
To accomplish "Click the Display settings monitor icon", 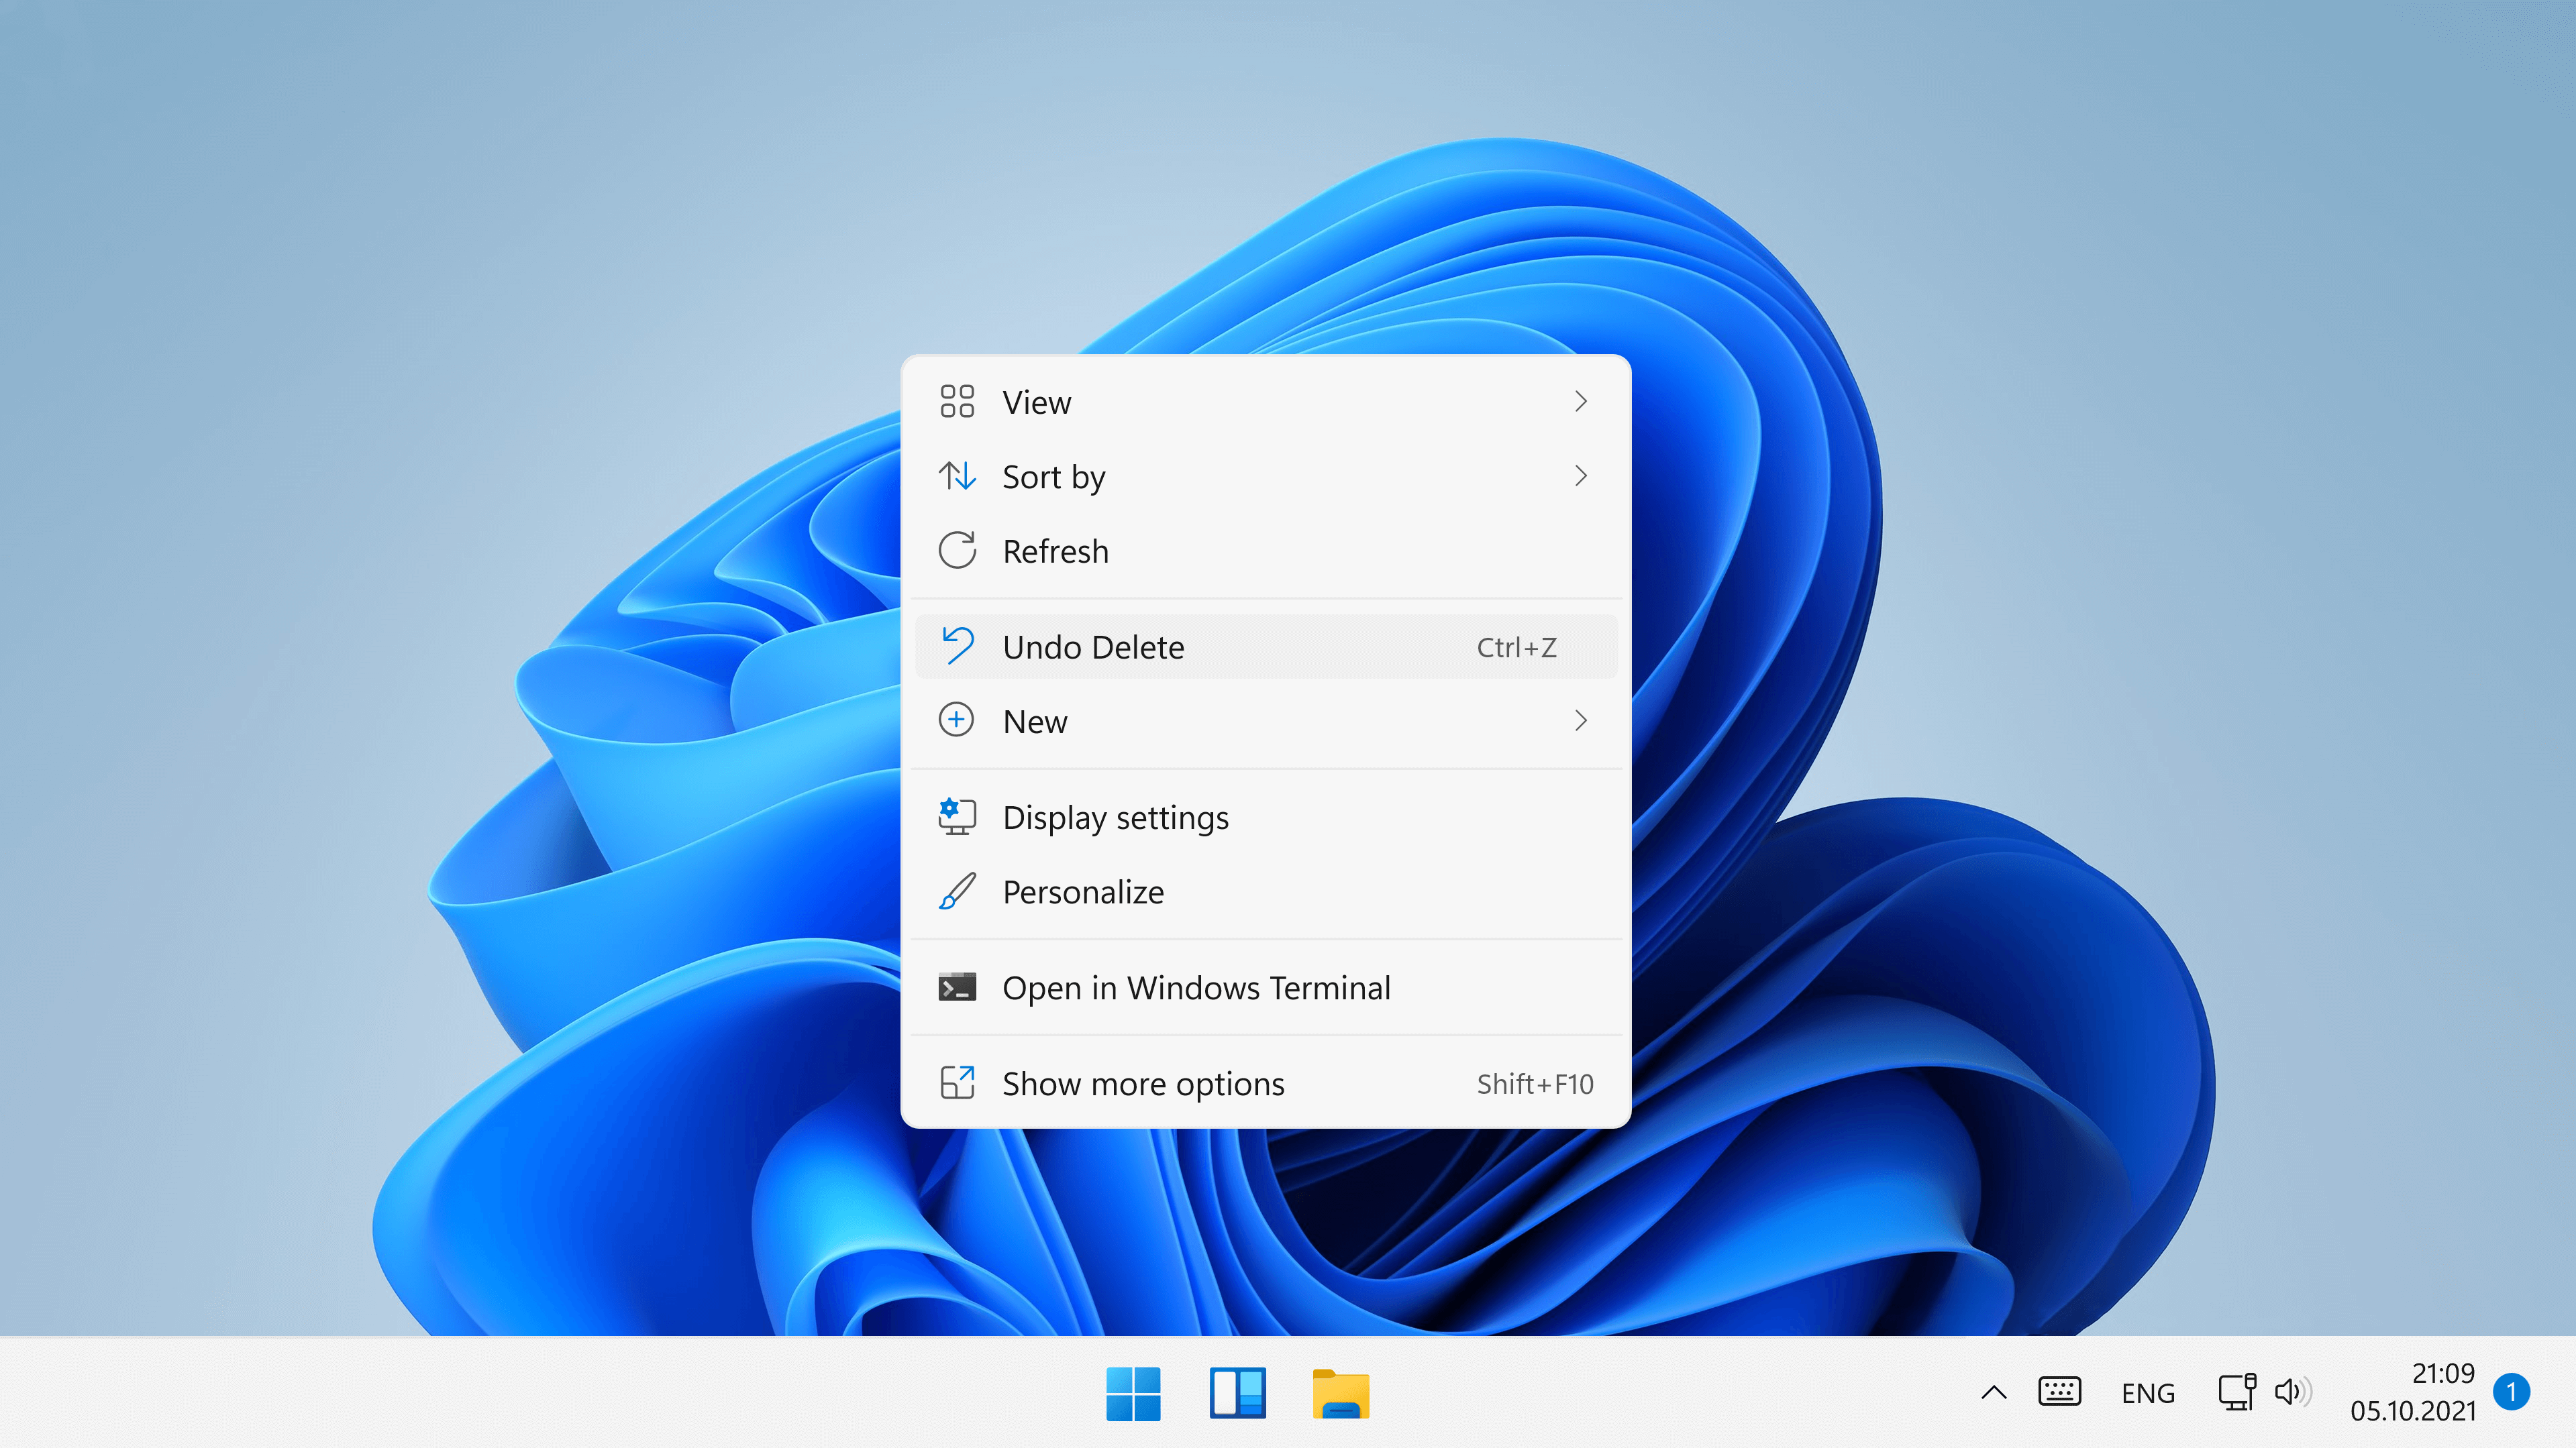I will 957,816.
